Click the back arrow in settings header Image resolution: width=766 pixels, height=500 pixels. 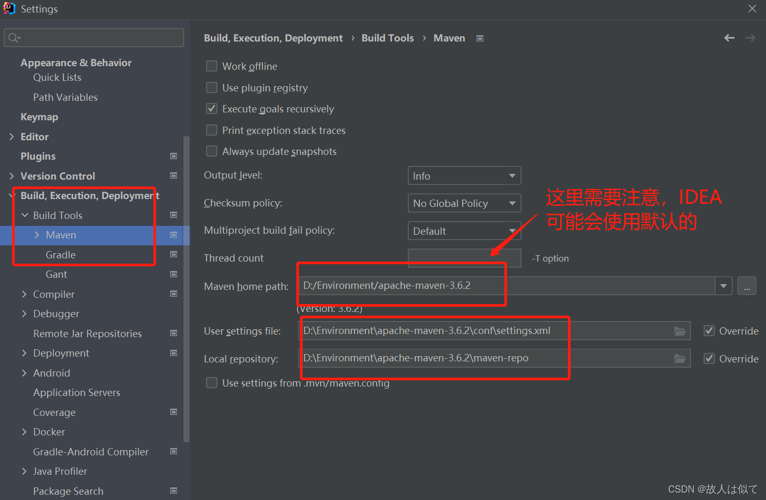coord(729,38)
